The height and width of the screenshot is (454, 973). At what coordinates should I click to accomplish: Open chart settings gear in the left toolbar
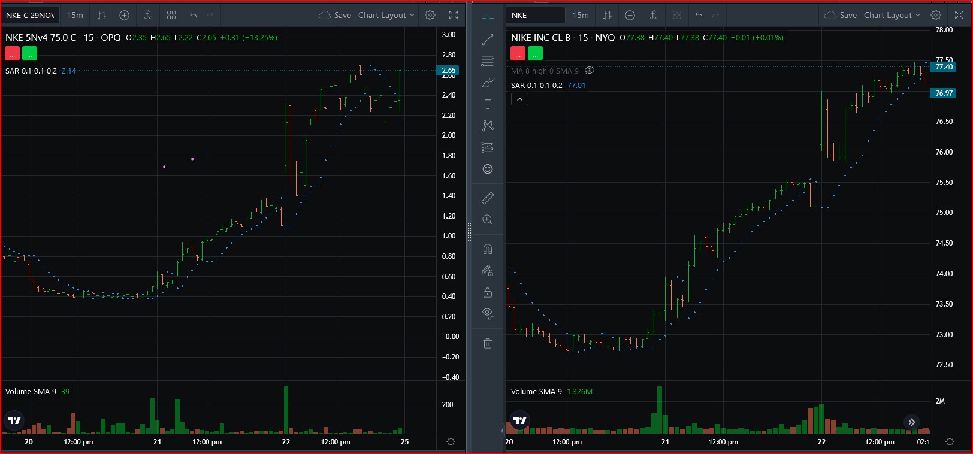point(430,15)
